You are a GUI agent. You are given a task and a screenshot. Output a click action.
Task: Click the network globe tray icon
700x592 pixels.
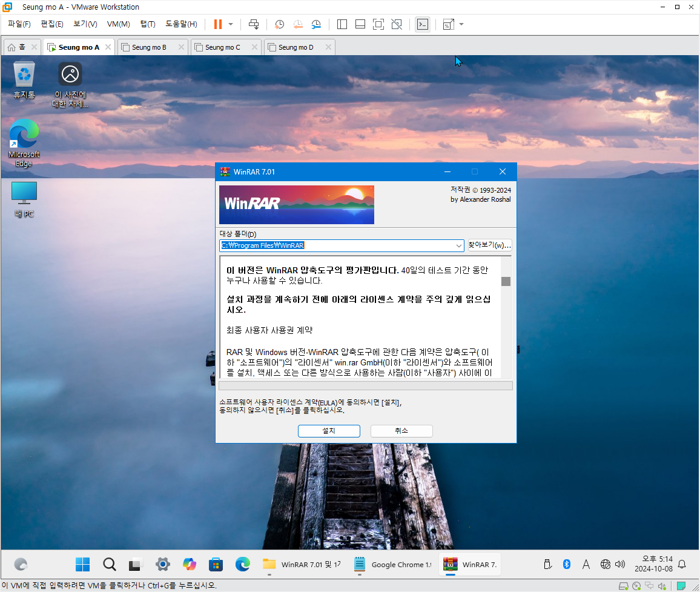tap(606, 564)
